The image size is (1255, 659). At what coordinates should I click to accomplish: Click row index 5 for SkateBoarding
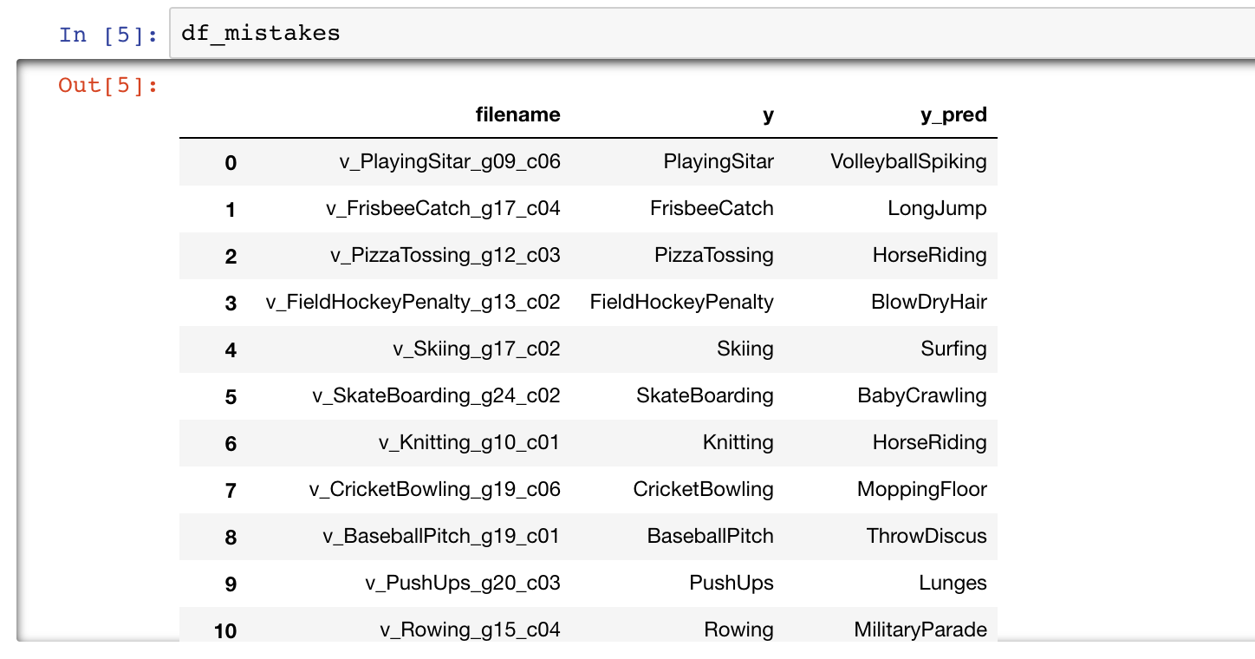[x=231, y=396]
